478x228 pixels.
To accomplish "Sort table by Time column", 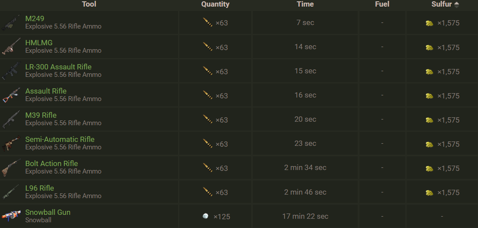I will (x=305, y=4).
